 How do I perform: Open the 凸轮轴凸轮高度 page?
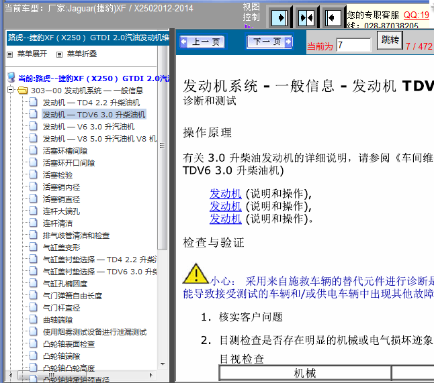tap(69, 368)
